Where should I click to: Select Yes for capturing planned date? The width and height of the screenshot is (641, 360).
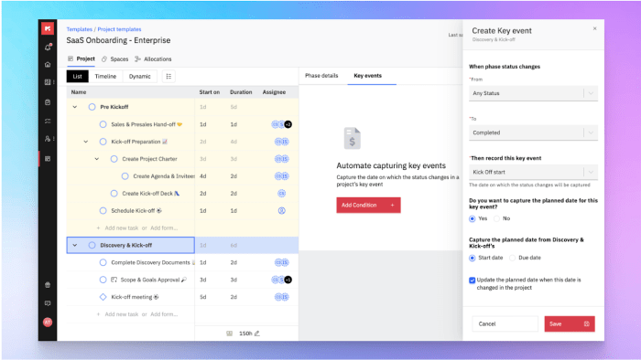coord(473,218)
